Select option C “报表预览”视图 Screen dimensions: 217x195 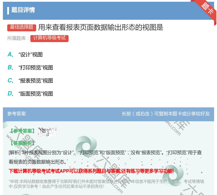click(30, 80)
